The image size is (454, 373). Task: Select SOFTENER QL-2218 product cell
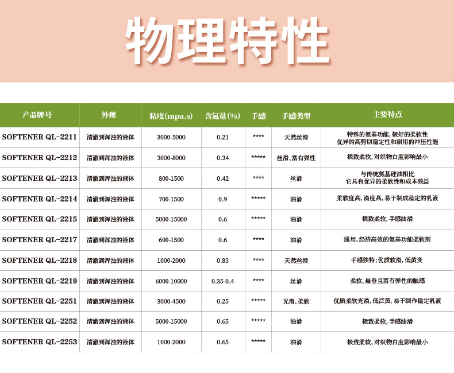[x=40, y=260]
